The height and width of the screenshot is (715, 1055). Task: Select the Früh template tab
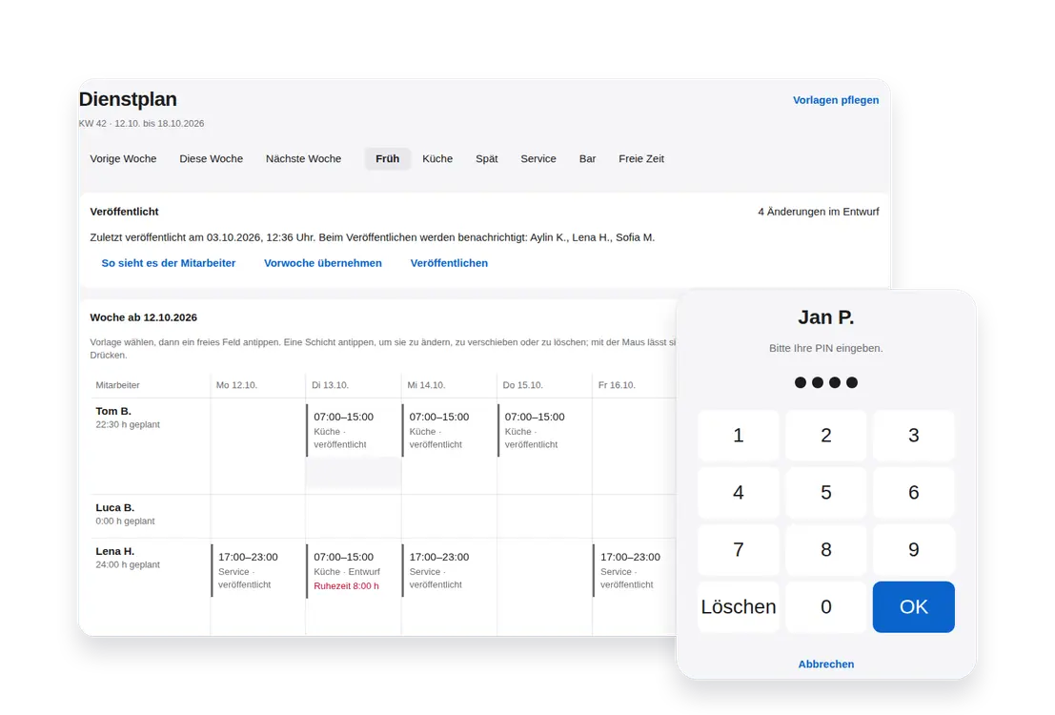pyautogui.click(x=388, y=159)
